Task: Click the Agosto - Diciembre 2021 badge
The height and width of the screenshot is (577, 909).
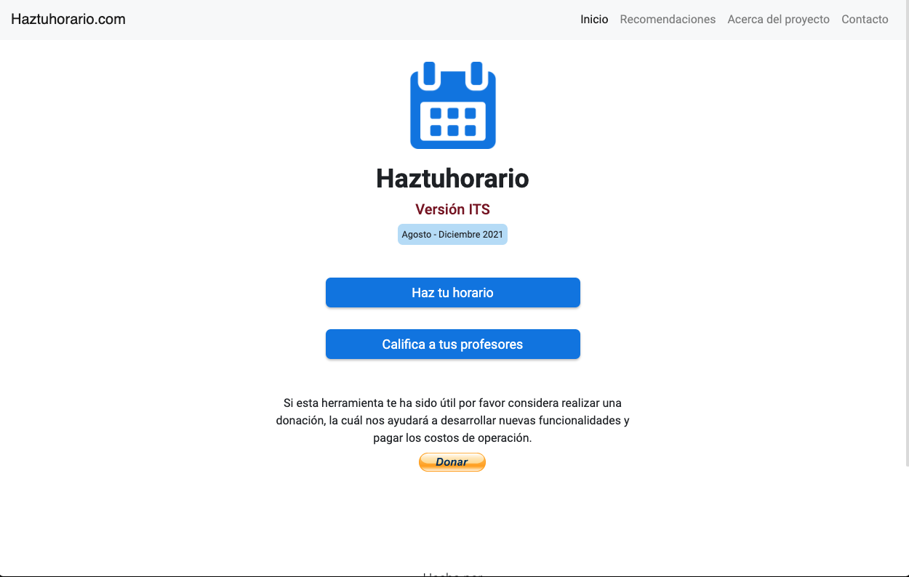Action: click(452, 235)
